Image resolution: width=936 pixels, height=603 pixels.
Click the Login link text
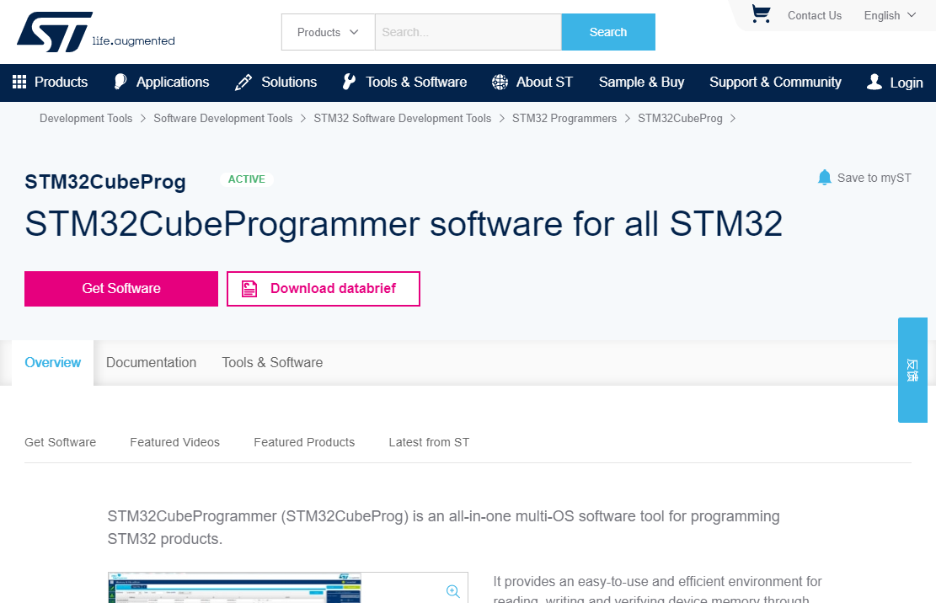point(907,83)
